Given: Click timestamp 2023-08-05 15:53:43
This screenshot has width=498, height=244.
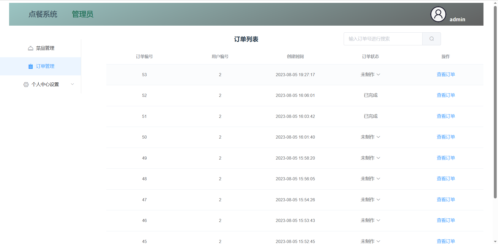Looking at the screenshot, I should tap(295, 220).
